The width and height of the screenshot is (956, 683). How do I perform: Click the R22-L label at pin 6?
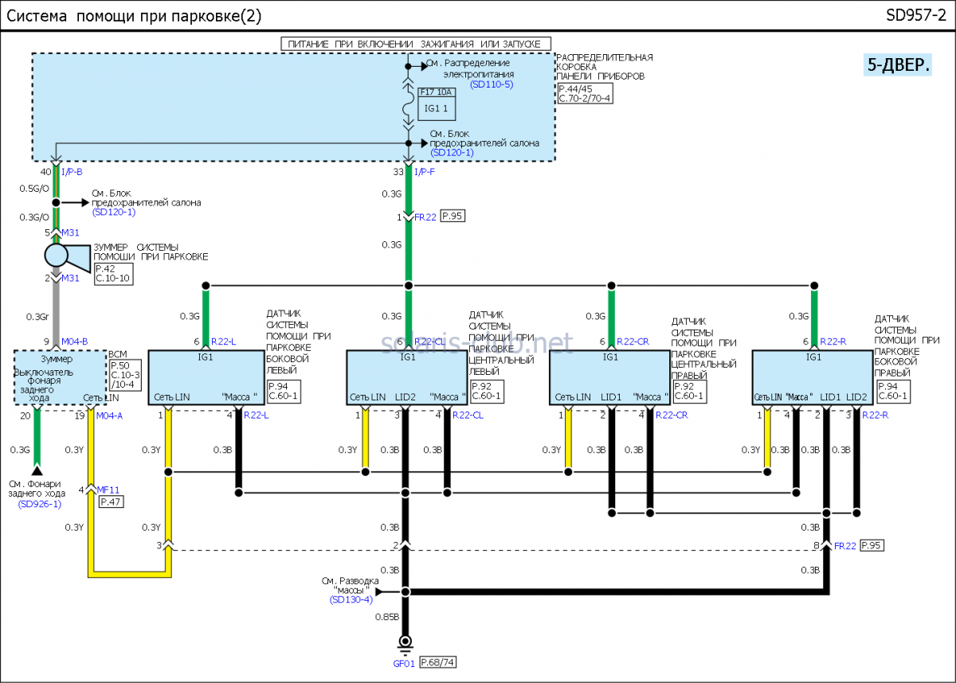coord(224,341)
